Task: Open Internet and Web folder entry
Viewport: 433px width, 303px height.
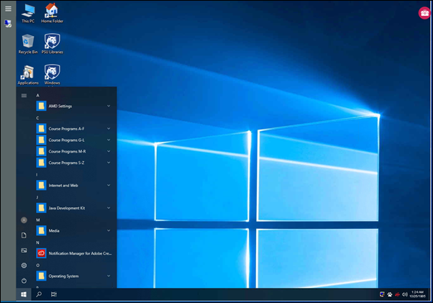Action: click(74, 186)
